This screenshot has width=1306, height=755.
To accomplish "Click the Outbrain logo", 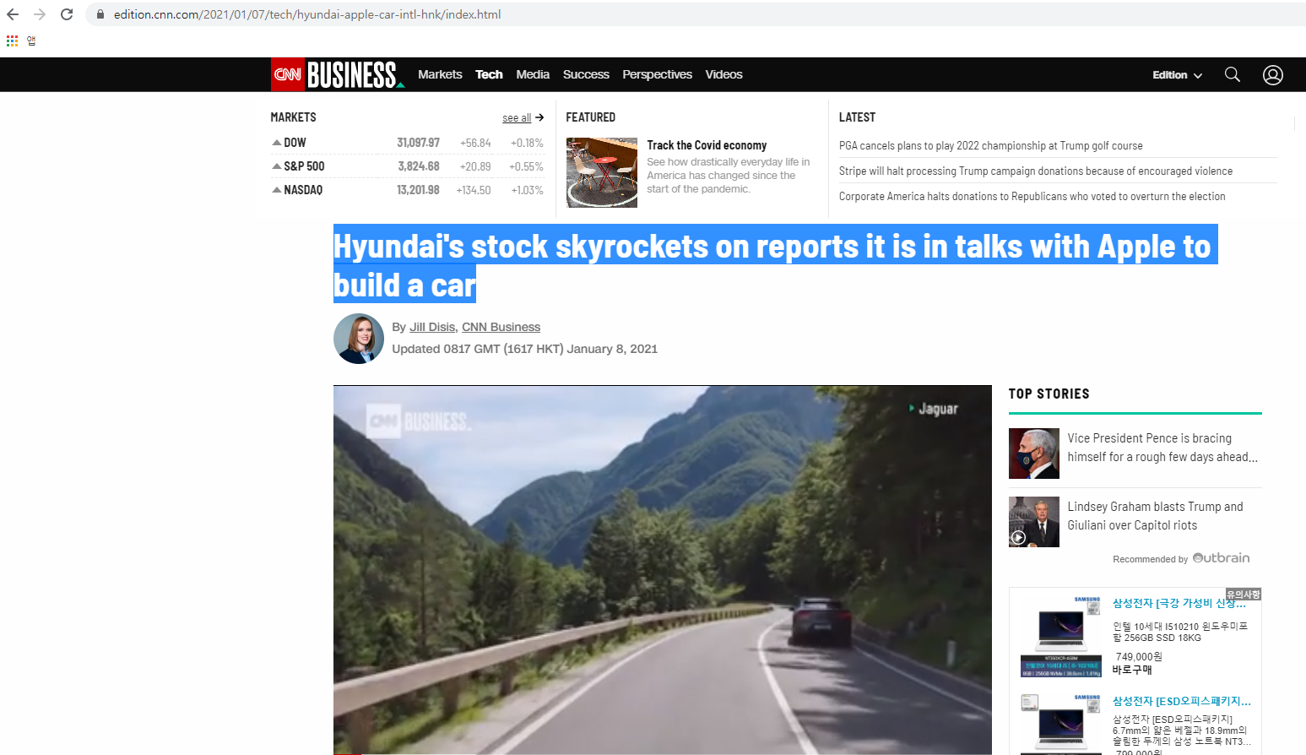I will pos(1221,557).
